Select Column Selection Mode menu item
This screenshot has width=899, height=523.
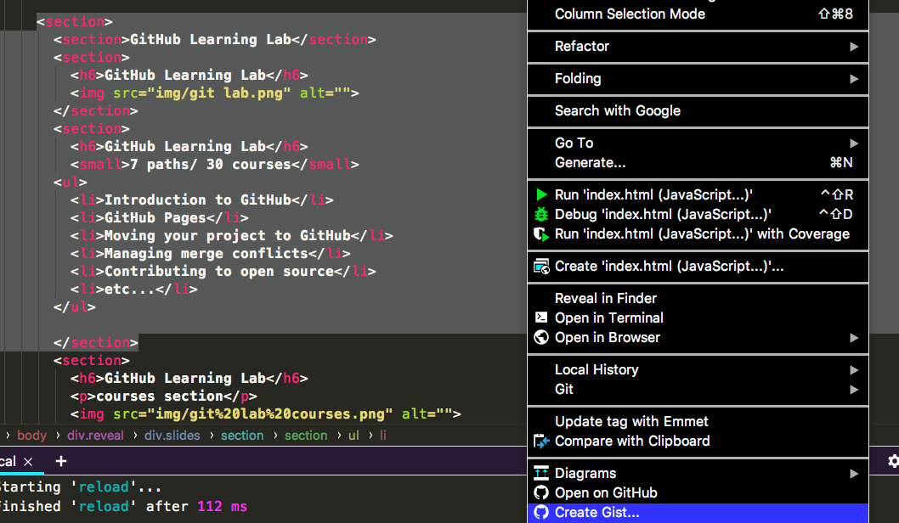(x=698, y=14)
